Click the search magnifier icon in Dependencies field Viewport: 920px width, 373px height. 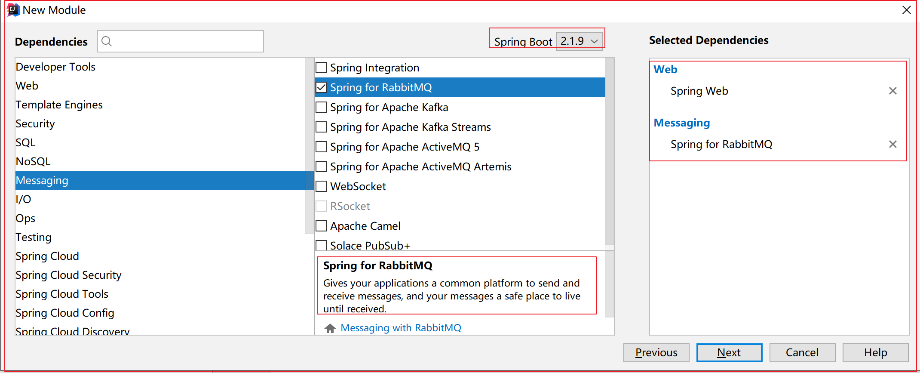pyautogui.click(x=107, y=41)
